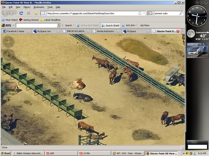Image resolution: width=209 pixels, height=156 pixels.
Task: Switch to the Facebook | Home tab
Action: click(x=15, y=31)
